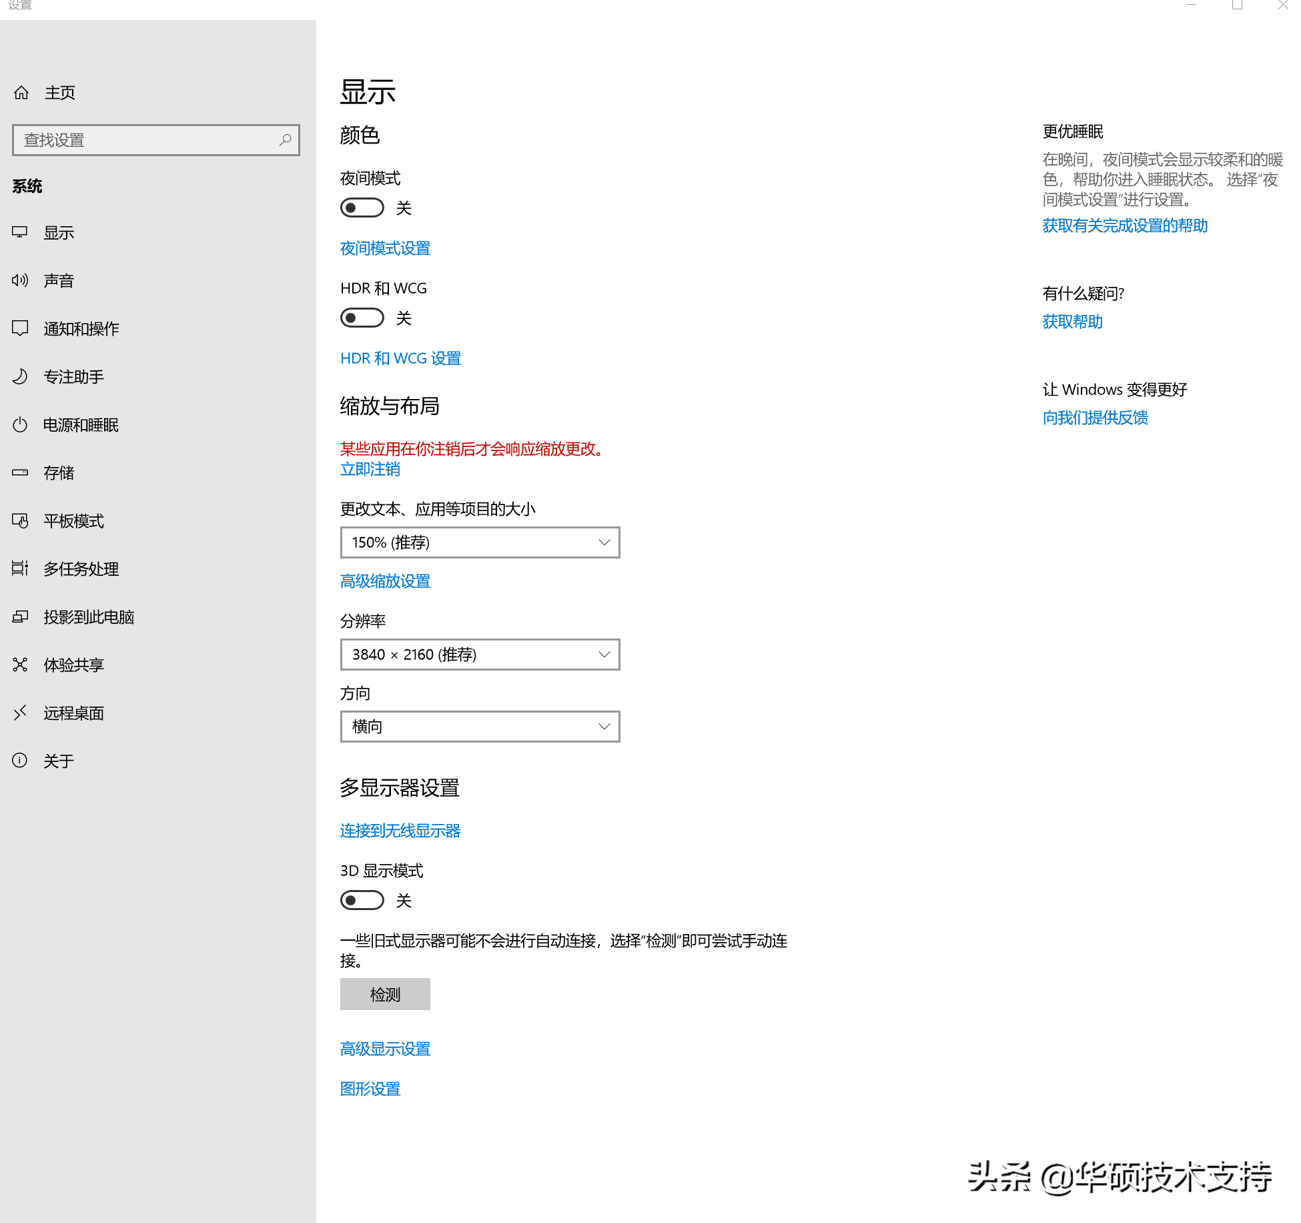Minimize the 设置 window
Screen dimensions: 1301x1223
coord(1191,5)
